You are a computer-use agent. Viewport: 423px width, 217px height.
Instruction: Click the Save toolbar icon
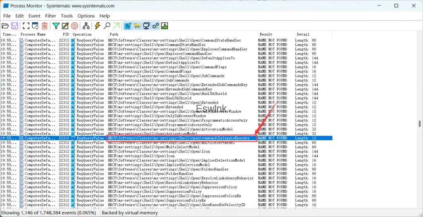(x=14, y=26)
